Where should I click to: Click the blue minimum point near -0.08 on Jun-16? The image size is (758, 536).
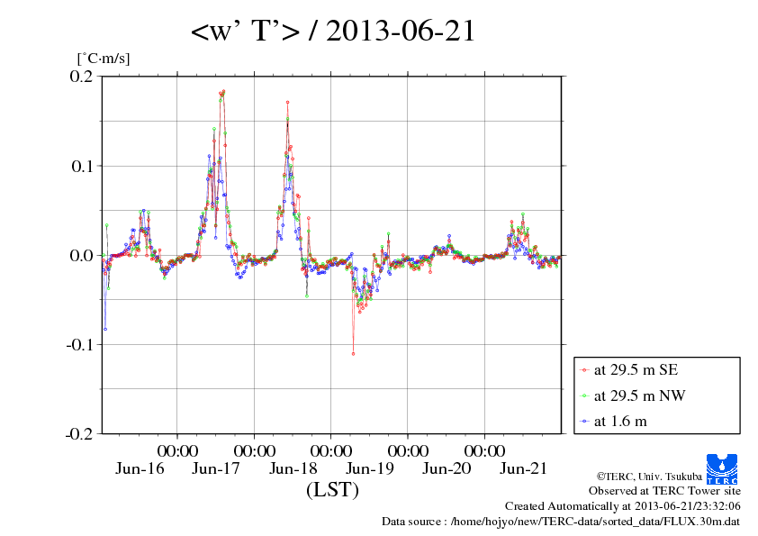105,330
